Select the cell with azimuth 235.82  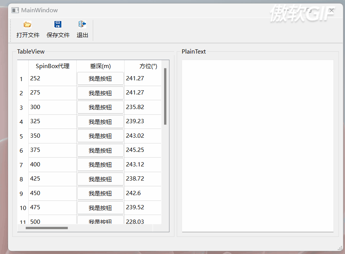coord(143,107)
